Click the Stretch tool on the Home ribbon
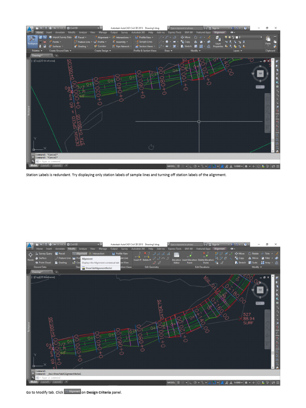This screenshot has height=408, width=306. [x=186, y=46]
